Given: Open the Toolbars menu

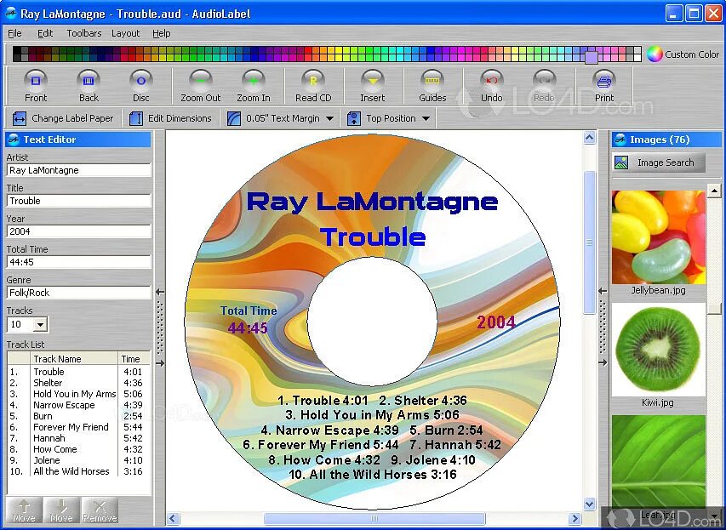Looking at the screenshot, I should pos(83,33).
